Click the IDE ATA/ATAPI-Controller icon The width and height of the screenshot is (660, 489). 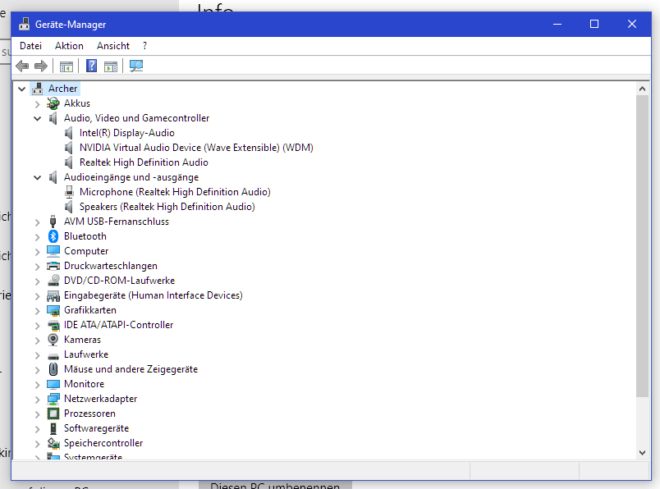tap(53, 325)
